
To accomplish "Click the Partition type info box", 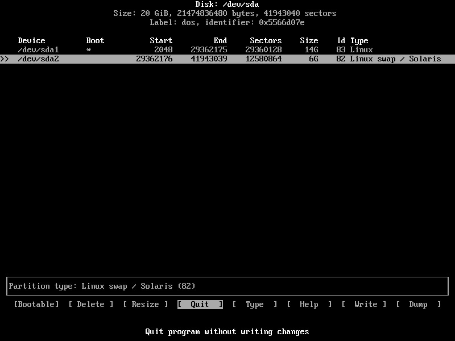I will 227,286.
